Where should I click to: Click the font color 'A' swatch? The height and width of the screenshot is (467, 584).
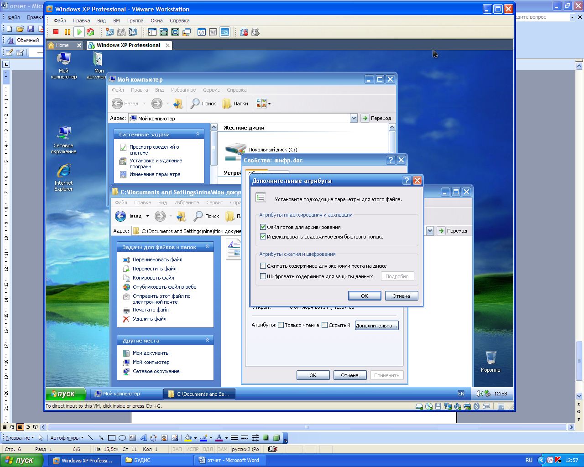point(219,438)
